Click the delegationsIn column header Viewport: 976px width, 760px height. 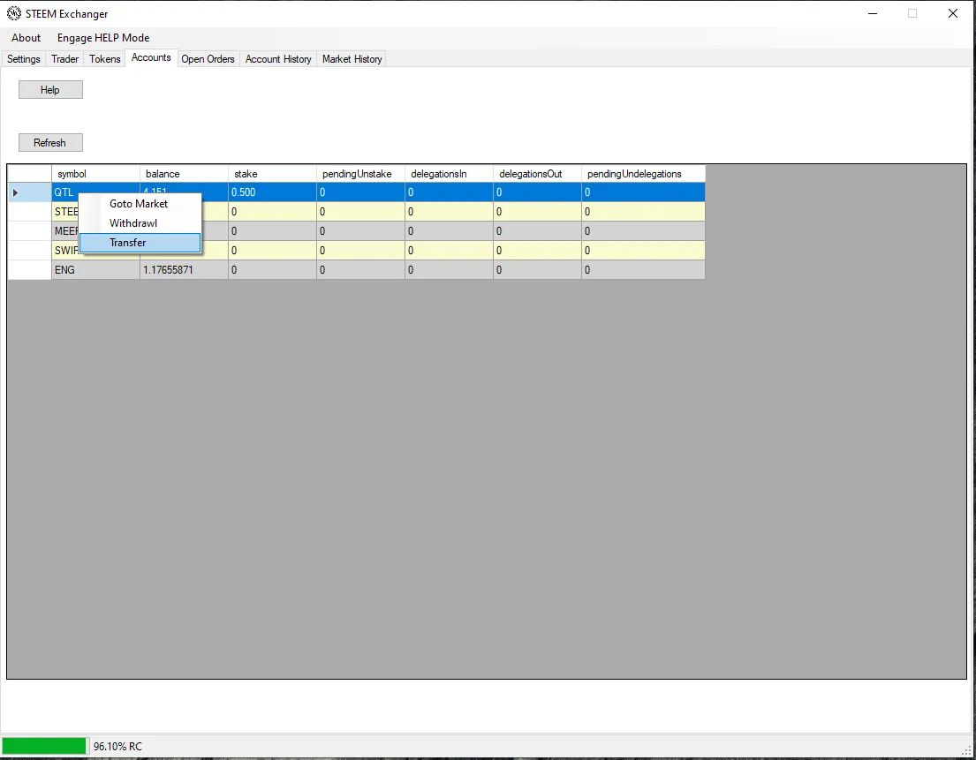pyautogui.click(x=450, y=174)
